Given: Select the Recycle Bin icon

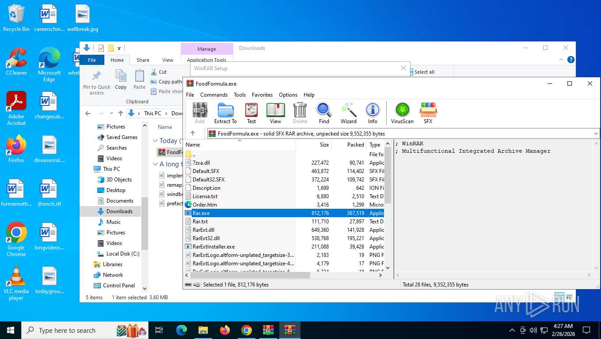Looking at the screenshot, I should (16, 19).
